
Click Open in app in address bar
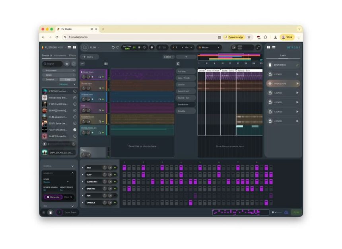pos(234,37)
